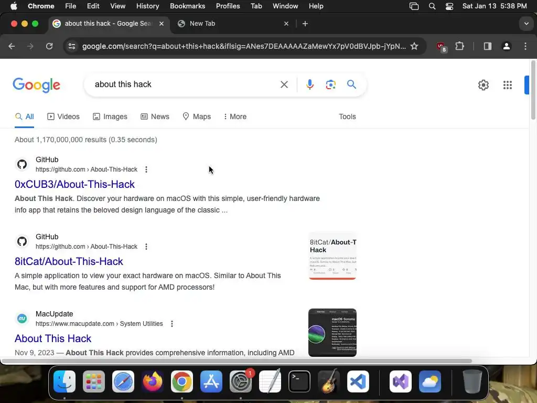The image size is (537, 403).
Task: Open the 8itCat result thumbnail
Action: (x=332, y=256)
